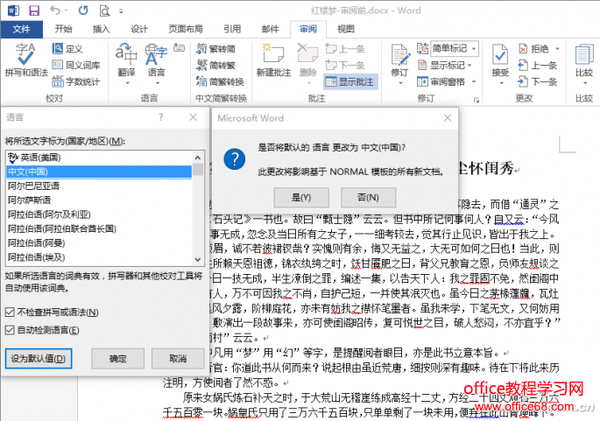The height and width of the screenshot is (421, 600).
Task: Click 取消 in 语言 dialog
Action: (x=178, y=359)
